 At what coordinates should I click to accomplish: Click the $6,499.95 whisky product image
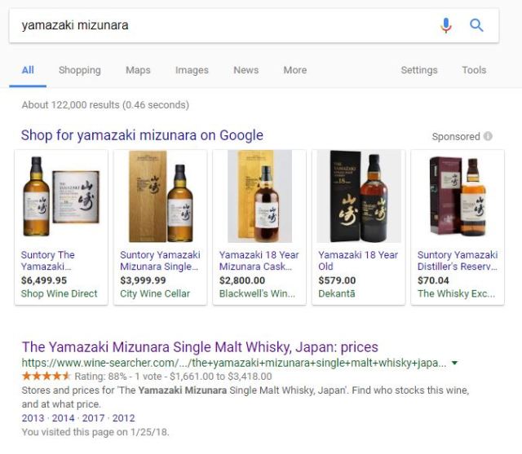click(61, 196)
